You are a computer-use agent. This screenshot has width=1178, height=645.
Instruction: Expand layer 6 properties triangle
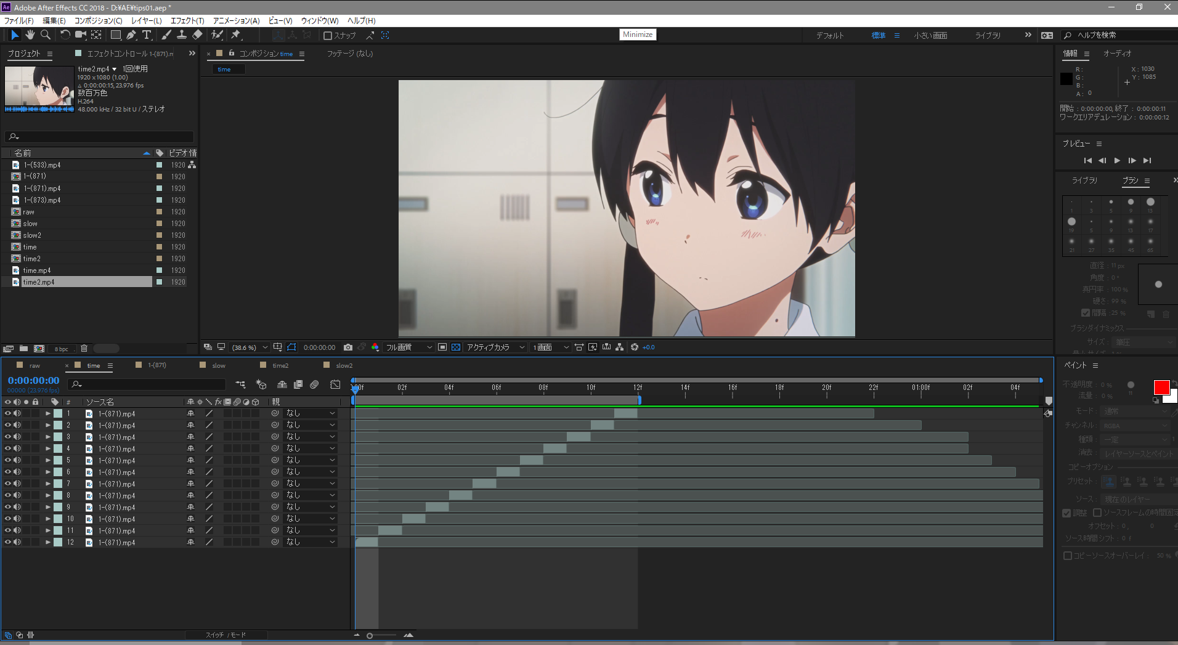[x=48, y=472]
